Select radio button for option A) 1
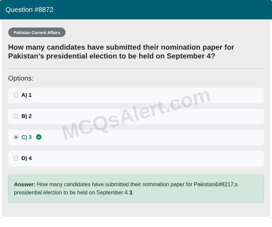Viewport: 272px width, 227px height. pos(16,95)
